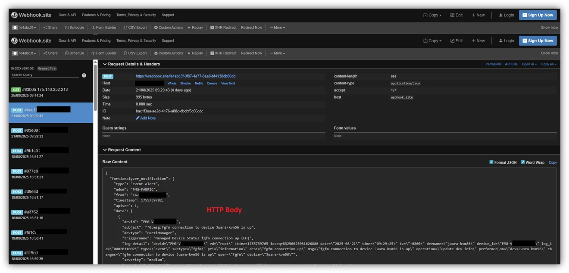Click Redirect Now in the lower toolbar

tap(251, 53)
